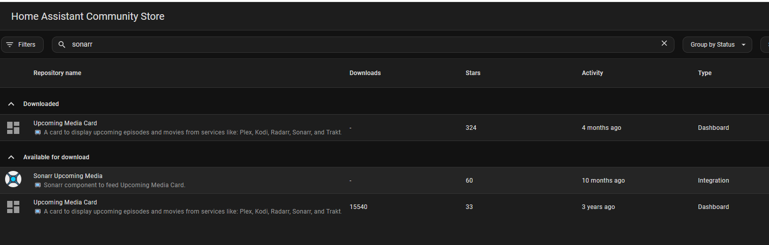Open Sonarr Upcoming Media repository
The width and height of the screenshot is (769, 245).
click(x=68, y=176)
